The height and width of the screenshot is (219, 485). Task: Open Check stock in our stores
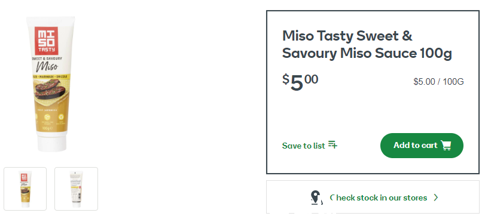pos(373,197)
